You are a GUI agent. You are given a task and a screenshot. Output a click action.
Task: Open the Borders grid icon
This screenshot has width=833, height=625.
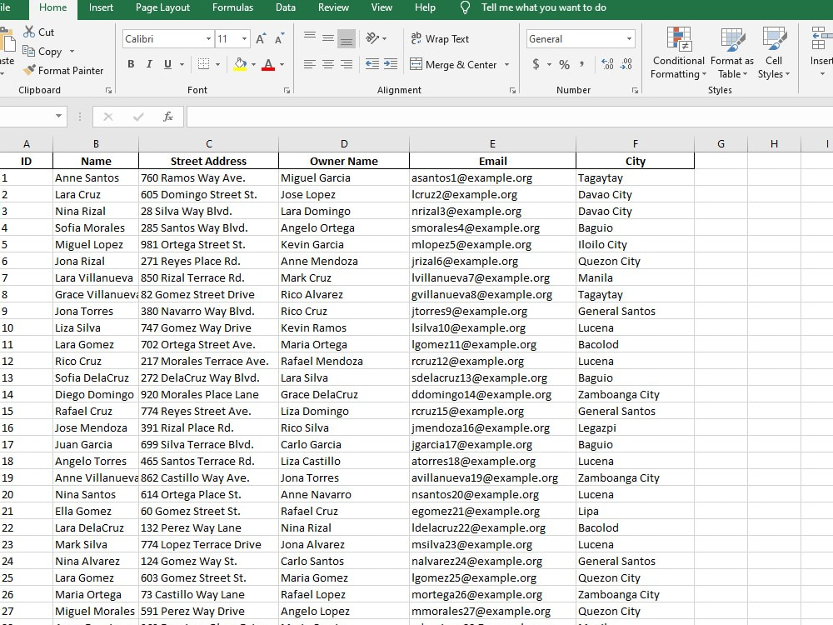(x=203, y=64)
